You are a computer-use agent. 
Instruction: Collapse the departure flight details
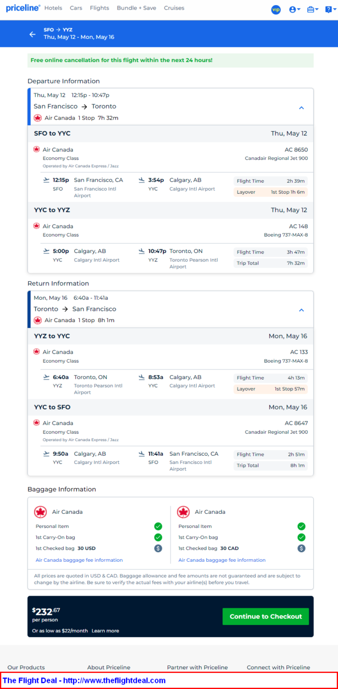(301, 108)
